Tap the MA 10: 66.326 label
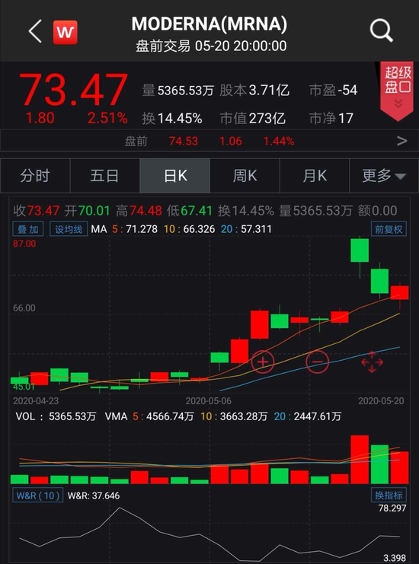The width and height of the screenshot is (419, 564). 190,229
